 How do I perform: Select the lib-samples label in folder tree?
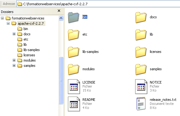coord(31,50)
